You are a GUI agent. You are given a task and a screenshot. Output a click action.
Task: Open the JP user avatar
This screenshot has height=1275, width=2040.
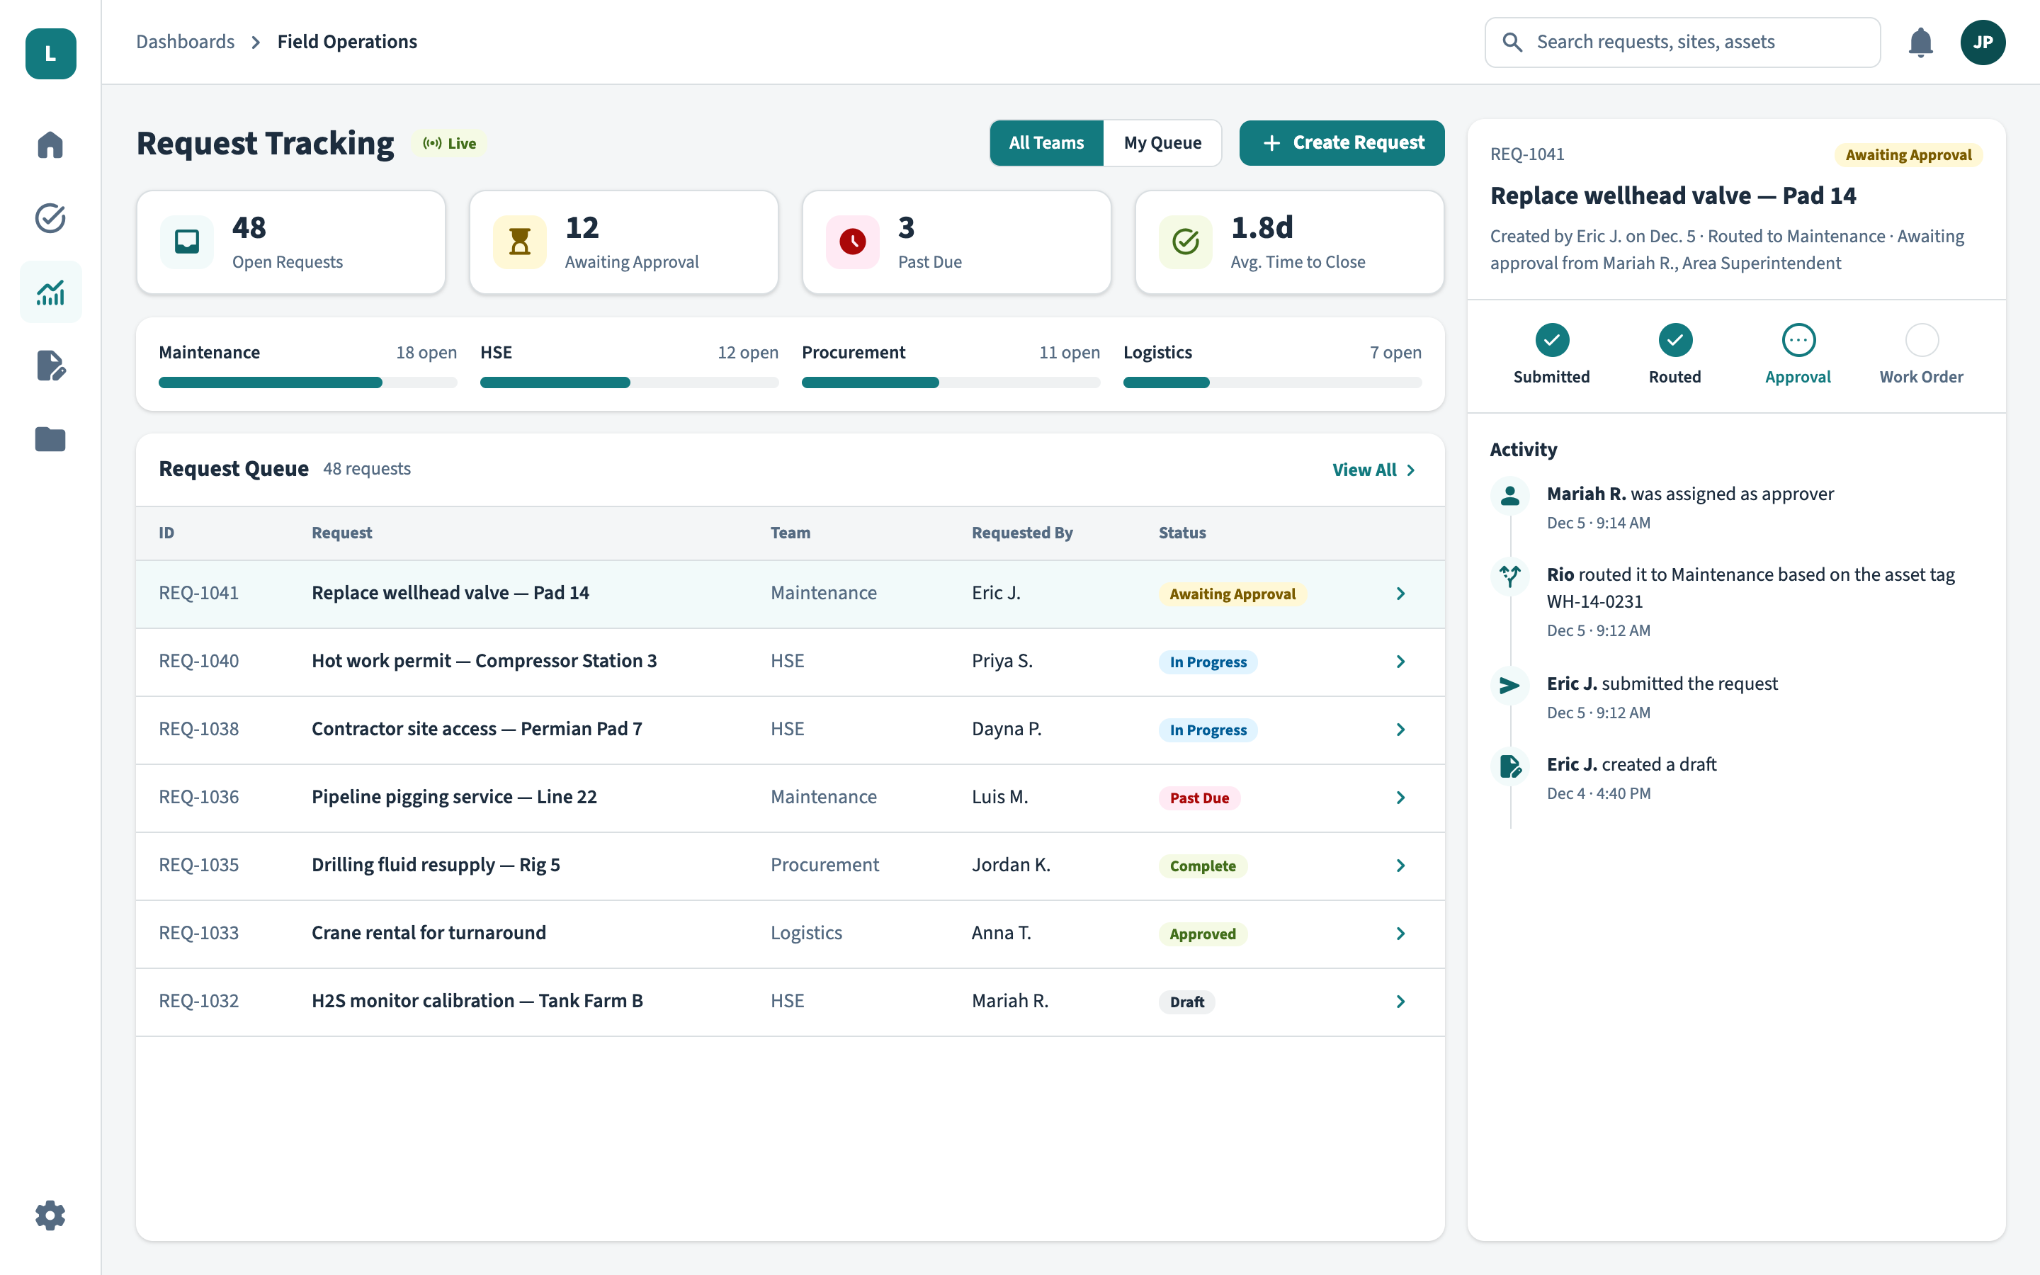1983,42
